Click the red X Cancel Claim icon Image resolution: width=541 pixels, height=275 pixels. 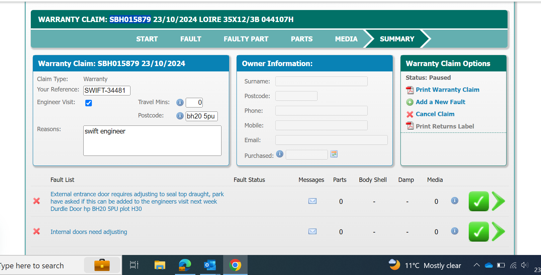coord(410,114)
